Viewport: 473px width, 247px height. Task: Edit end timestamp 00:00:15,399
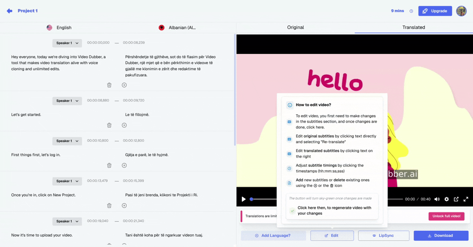(133, 181)
